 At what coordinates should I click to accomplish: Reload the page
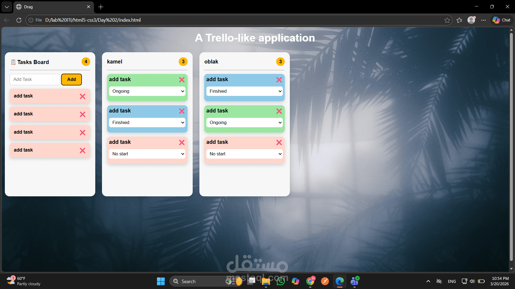(19, 20)
